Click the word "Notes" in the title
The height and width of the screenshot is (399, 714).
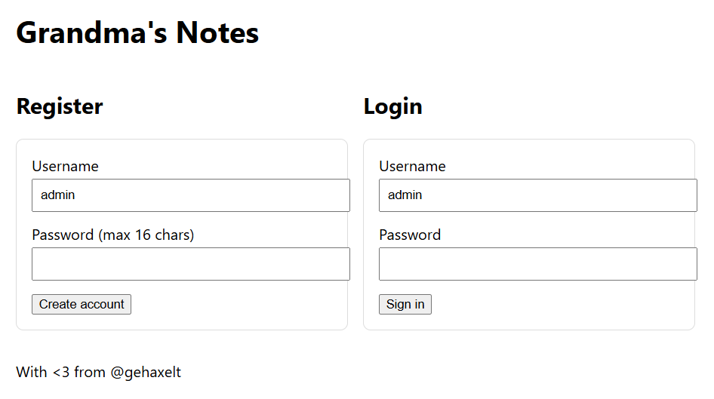217,32
